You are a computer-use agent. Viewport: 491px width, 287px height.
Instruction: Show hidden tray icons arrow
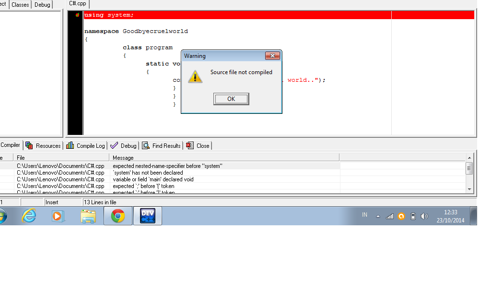(378, 216)
